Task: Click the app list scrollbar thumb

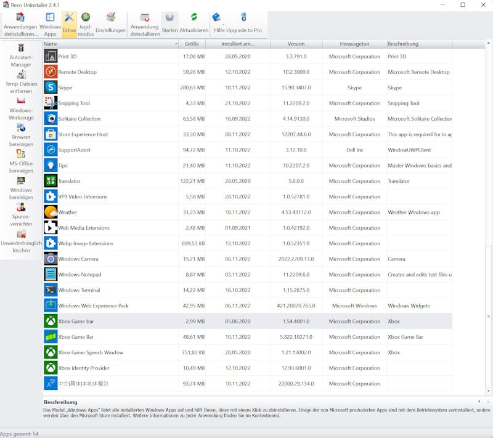Action: (488, 316)
